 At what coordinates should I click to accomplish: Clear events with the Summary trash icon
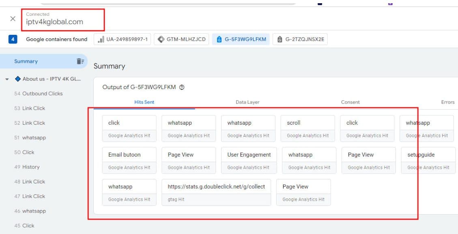[80, 61]
